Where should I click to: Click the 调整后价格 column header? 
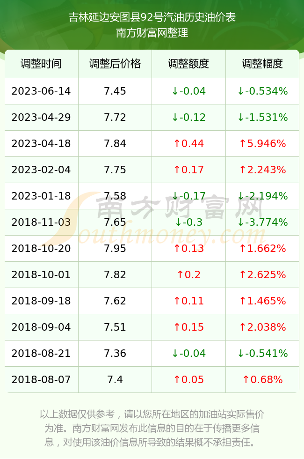tap(115, 64)
